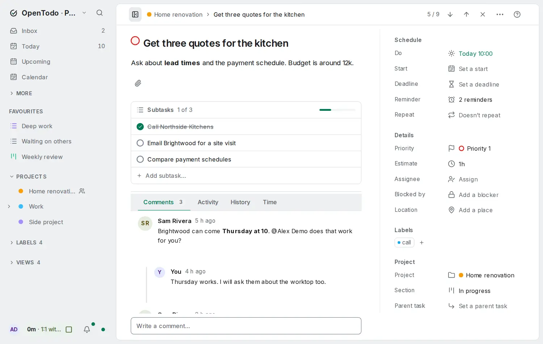
Task: Expand the VIEWS section
Action: [25, 263]
